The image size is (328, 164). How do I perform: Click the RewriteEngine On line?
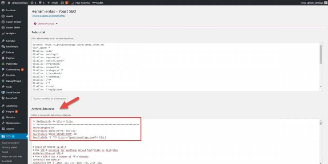point(43,128)
